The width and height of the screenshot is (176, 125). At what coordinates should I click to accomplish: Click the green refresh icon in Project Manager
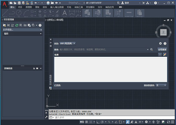point(17,25)
